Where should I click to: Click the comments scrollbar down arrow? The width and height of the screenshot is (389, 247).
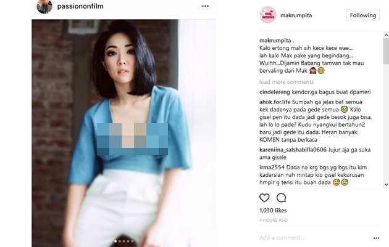386,184
